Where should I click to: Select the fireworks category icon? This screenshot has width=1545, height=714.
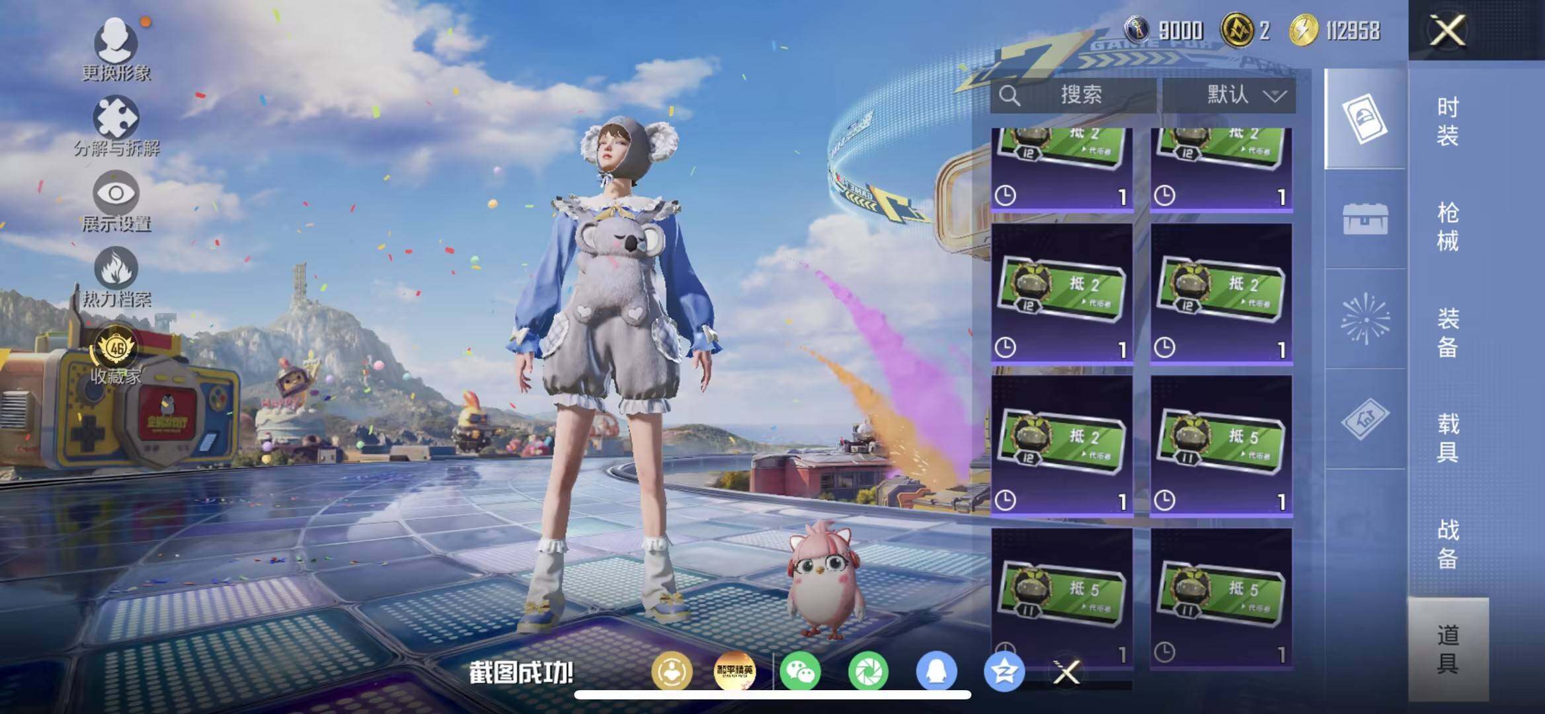(x=1365, y=319)
